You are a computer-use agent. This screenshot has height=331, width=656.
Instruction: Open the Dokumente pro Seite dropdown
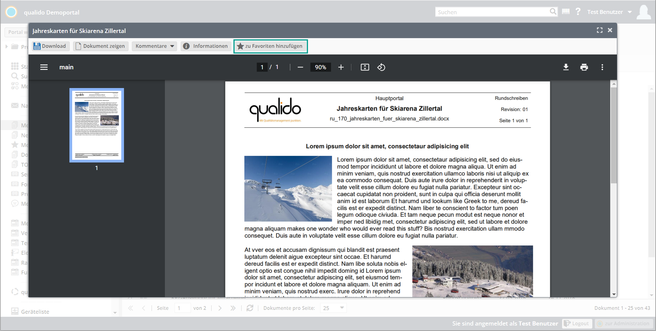coord(333,308)
